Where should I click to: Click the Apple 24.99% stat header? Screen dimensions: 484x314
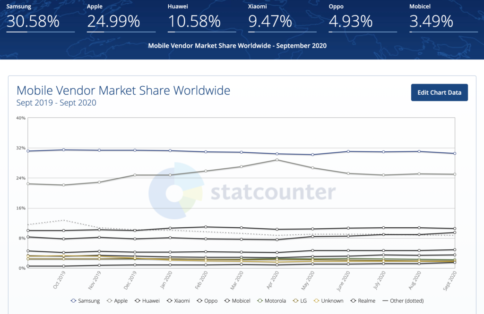click(x=113, y=21)
